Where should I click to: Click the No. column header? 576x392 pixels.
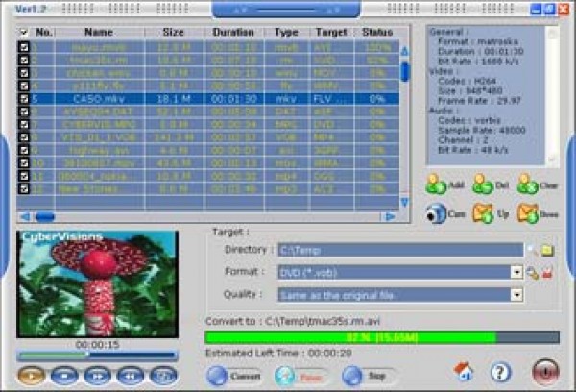(x=44, y=33)
